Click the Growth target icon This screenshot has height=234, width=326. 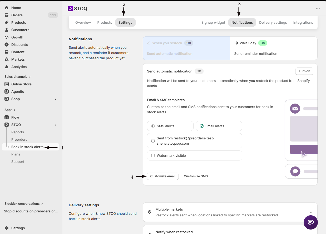tap(7, 37)
